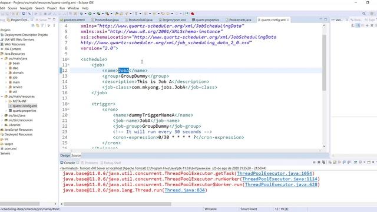Click the Search magnifier at toolbar right
Screen dimensions: 377x212
(364, 14)
